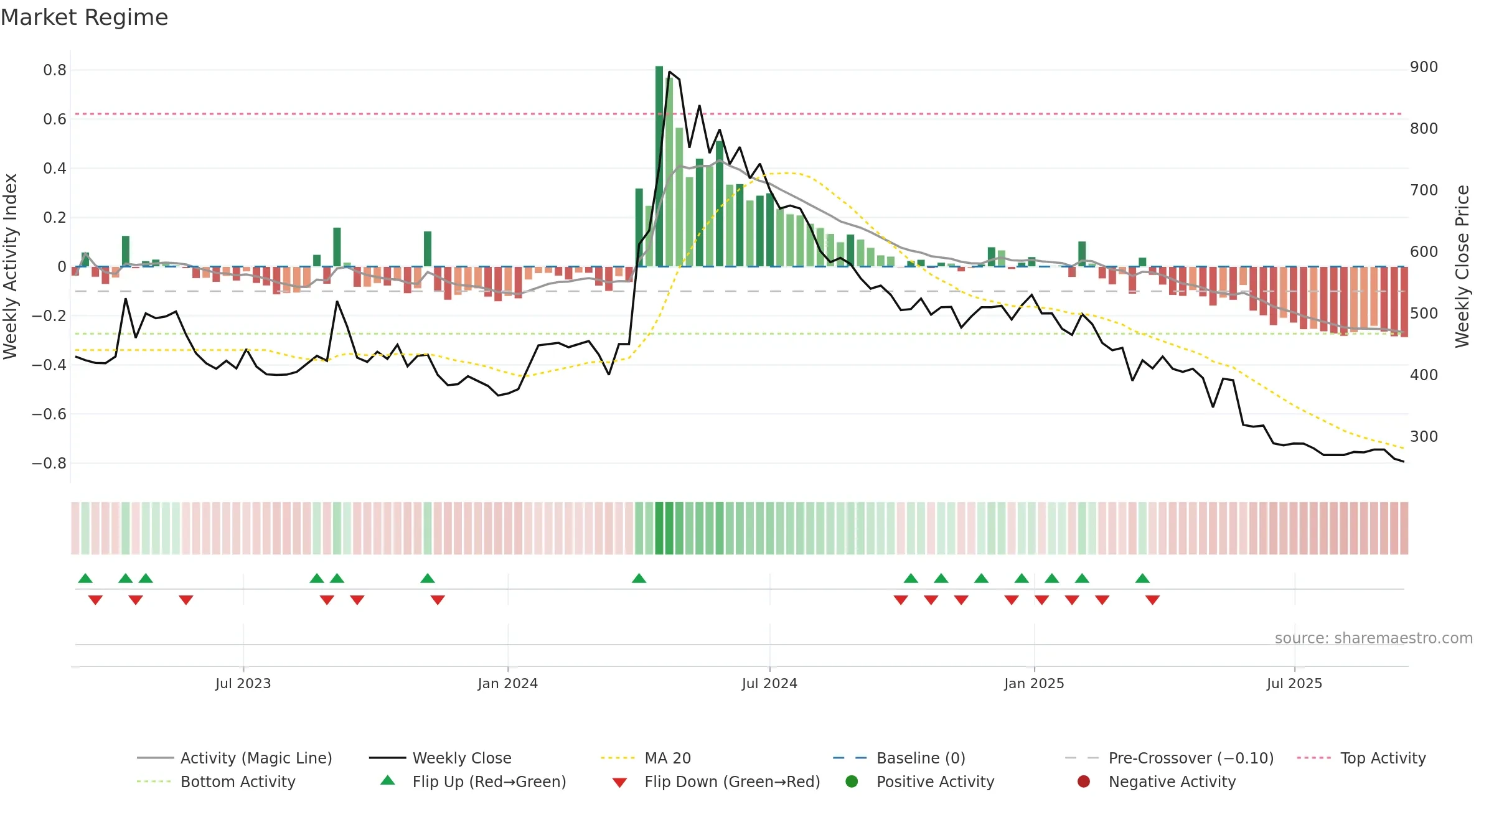The width and height of the screenshot is (1494, 840).
Task: Select the first red flip-down marker at chart start
Action: 95,600
